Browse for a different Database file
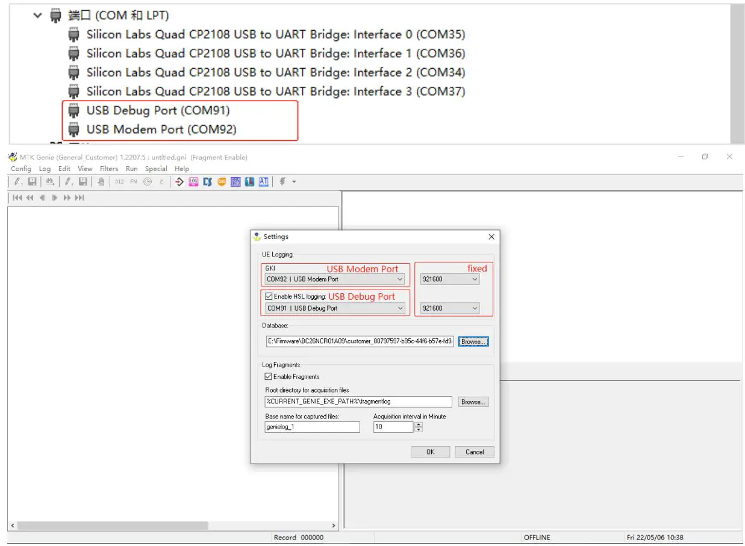This screenshot has height=546, width=745. [472, 341]
